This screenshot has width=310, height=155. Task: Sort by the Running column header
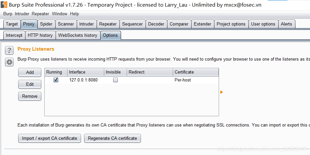click(56, 72)
